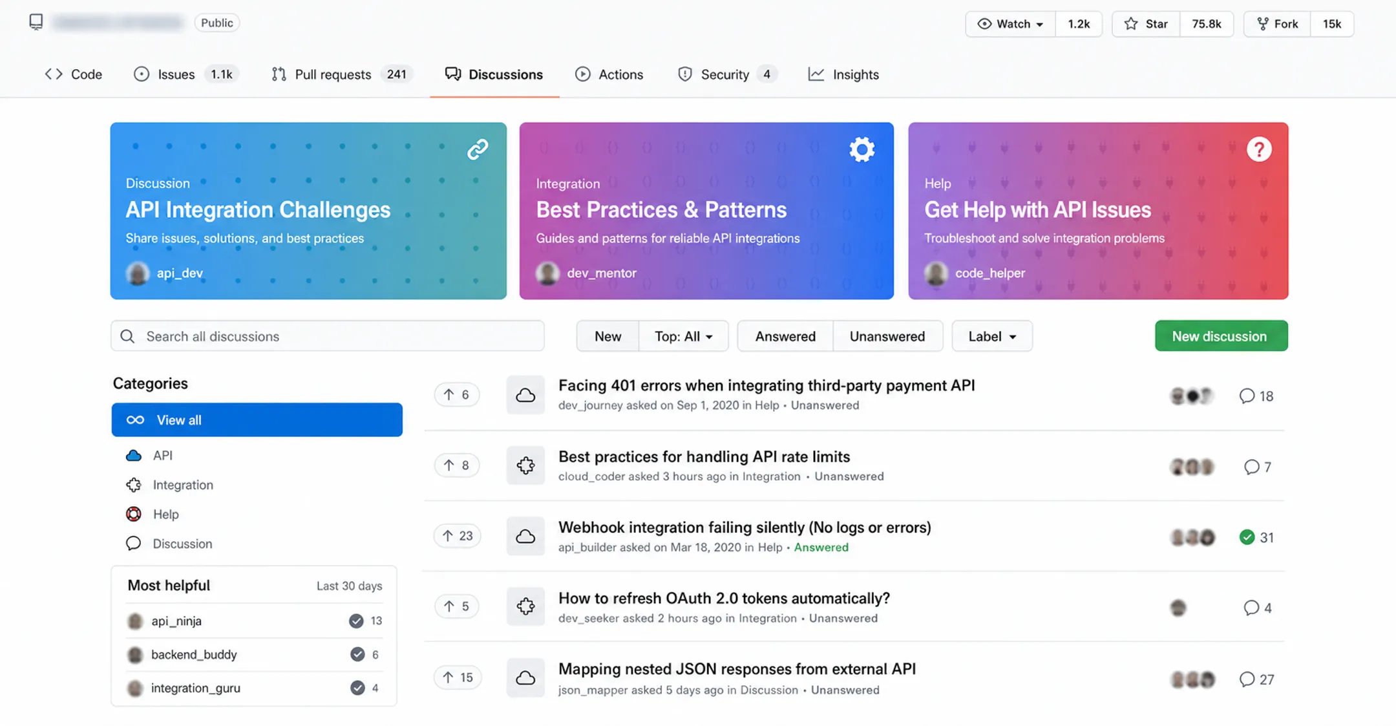This screenshot has height=726, width=1396.
Task: Open the 4 comments on OAuth tokens discussion
Action: point(1258,608)
